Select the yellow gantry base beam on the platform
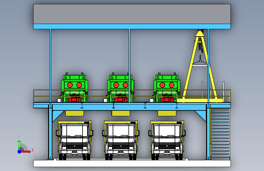Image resolution: width=264 pixels, height=171 pixels. [200, 100]
